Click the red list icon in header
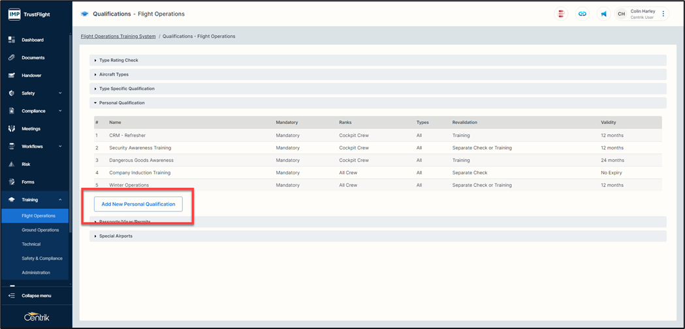 561,14
